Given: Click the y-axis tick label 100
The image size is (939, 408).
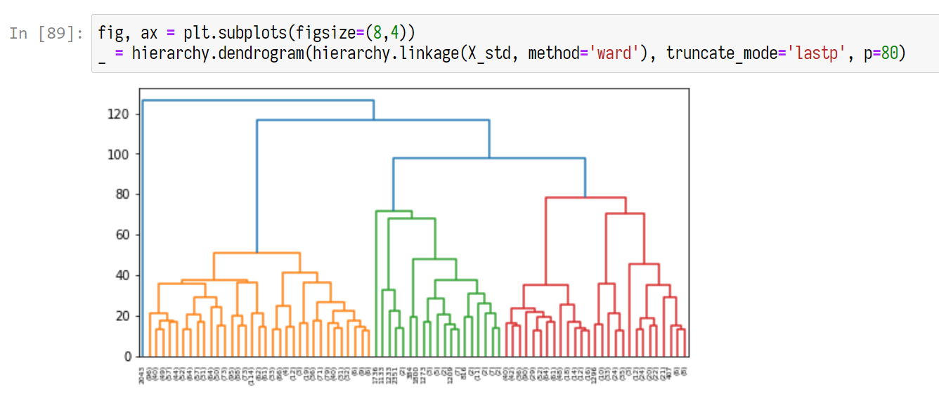Looking at the screenshot, I should click(119, 154).
